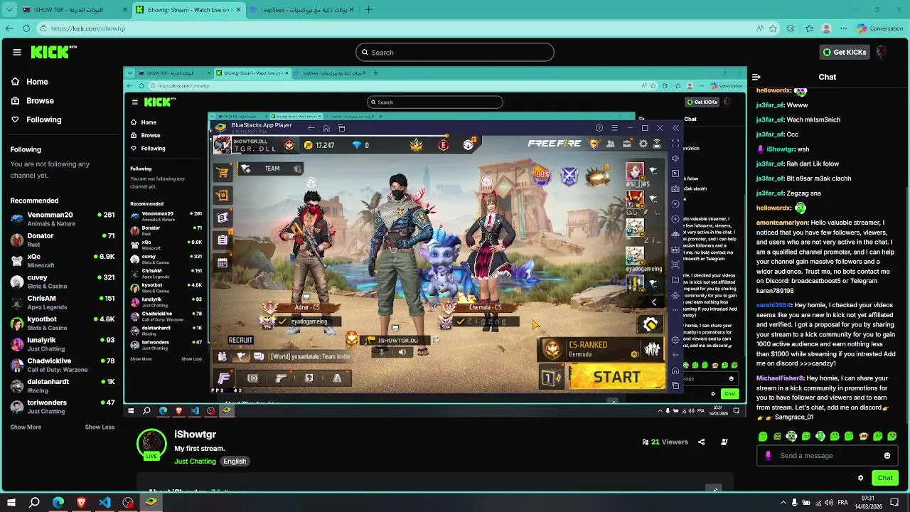Click the KICK logo
Image resolution: width=910 pixels, height=512 pixels.
point(53,52)
